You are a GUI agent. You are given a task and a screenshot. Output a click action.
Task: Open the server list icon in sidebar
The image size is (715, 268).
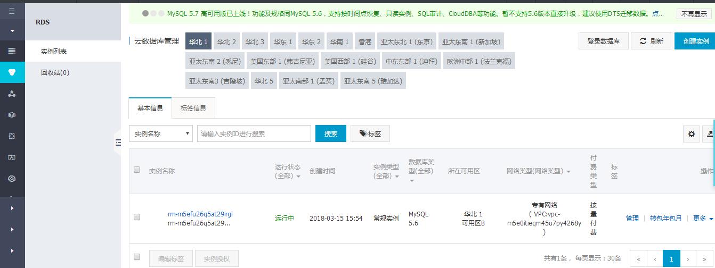pyautogui.click(x=12, y=51)
